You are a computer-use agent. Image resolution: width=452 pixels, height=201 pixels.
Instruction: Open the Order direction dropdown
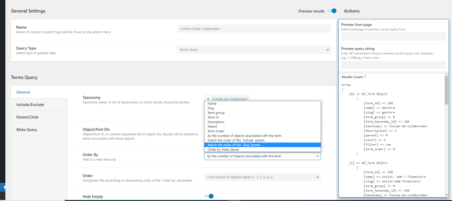pyautogui.click(x=262, y=177)
